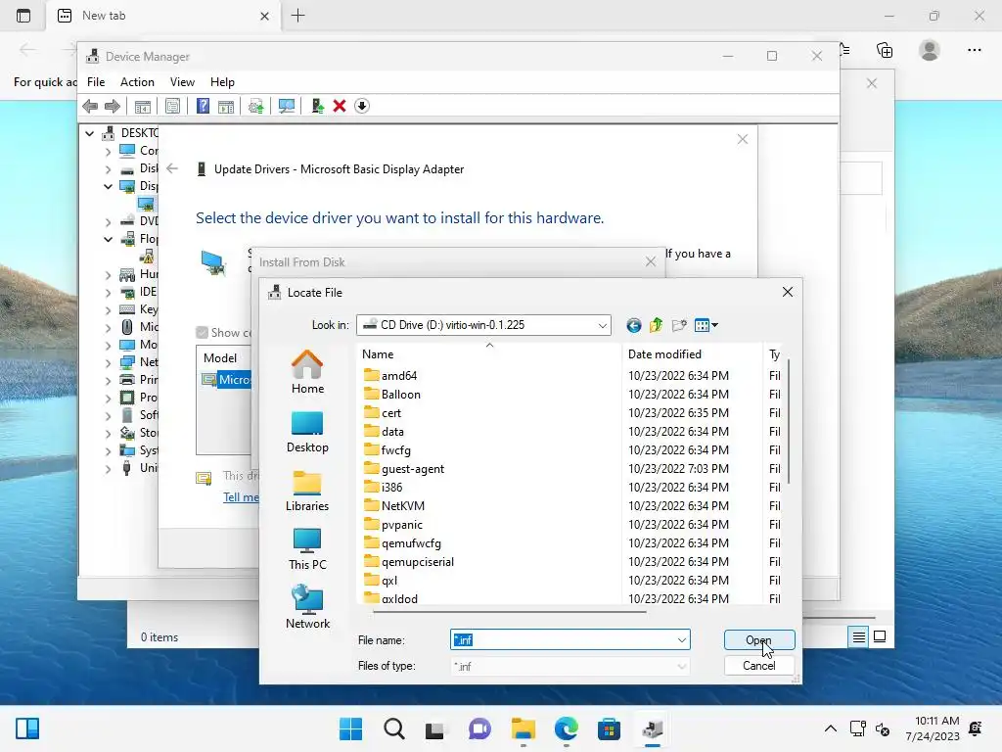Open the Help menu in Device Manager
The height and width of the screenshot is (752, 1002).
(x=222, y=82)
